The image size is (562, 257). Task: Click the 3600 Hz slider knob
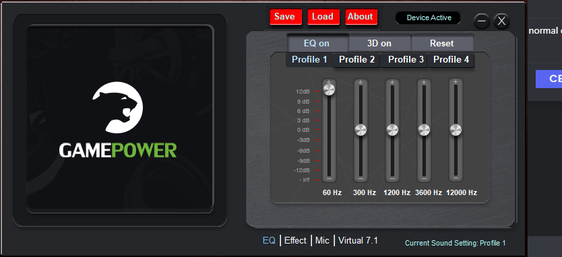tap(424, 130)
